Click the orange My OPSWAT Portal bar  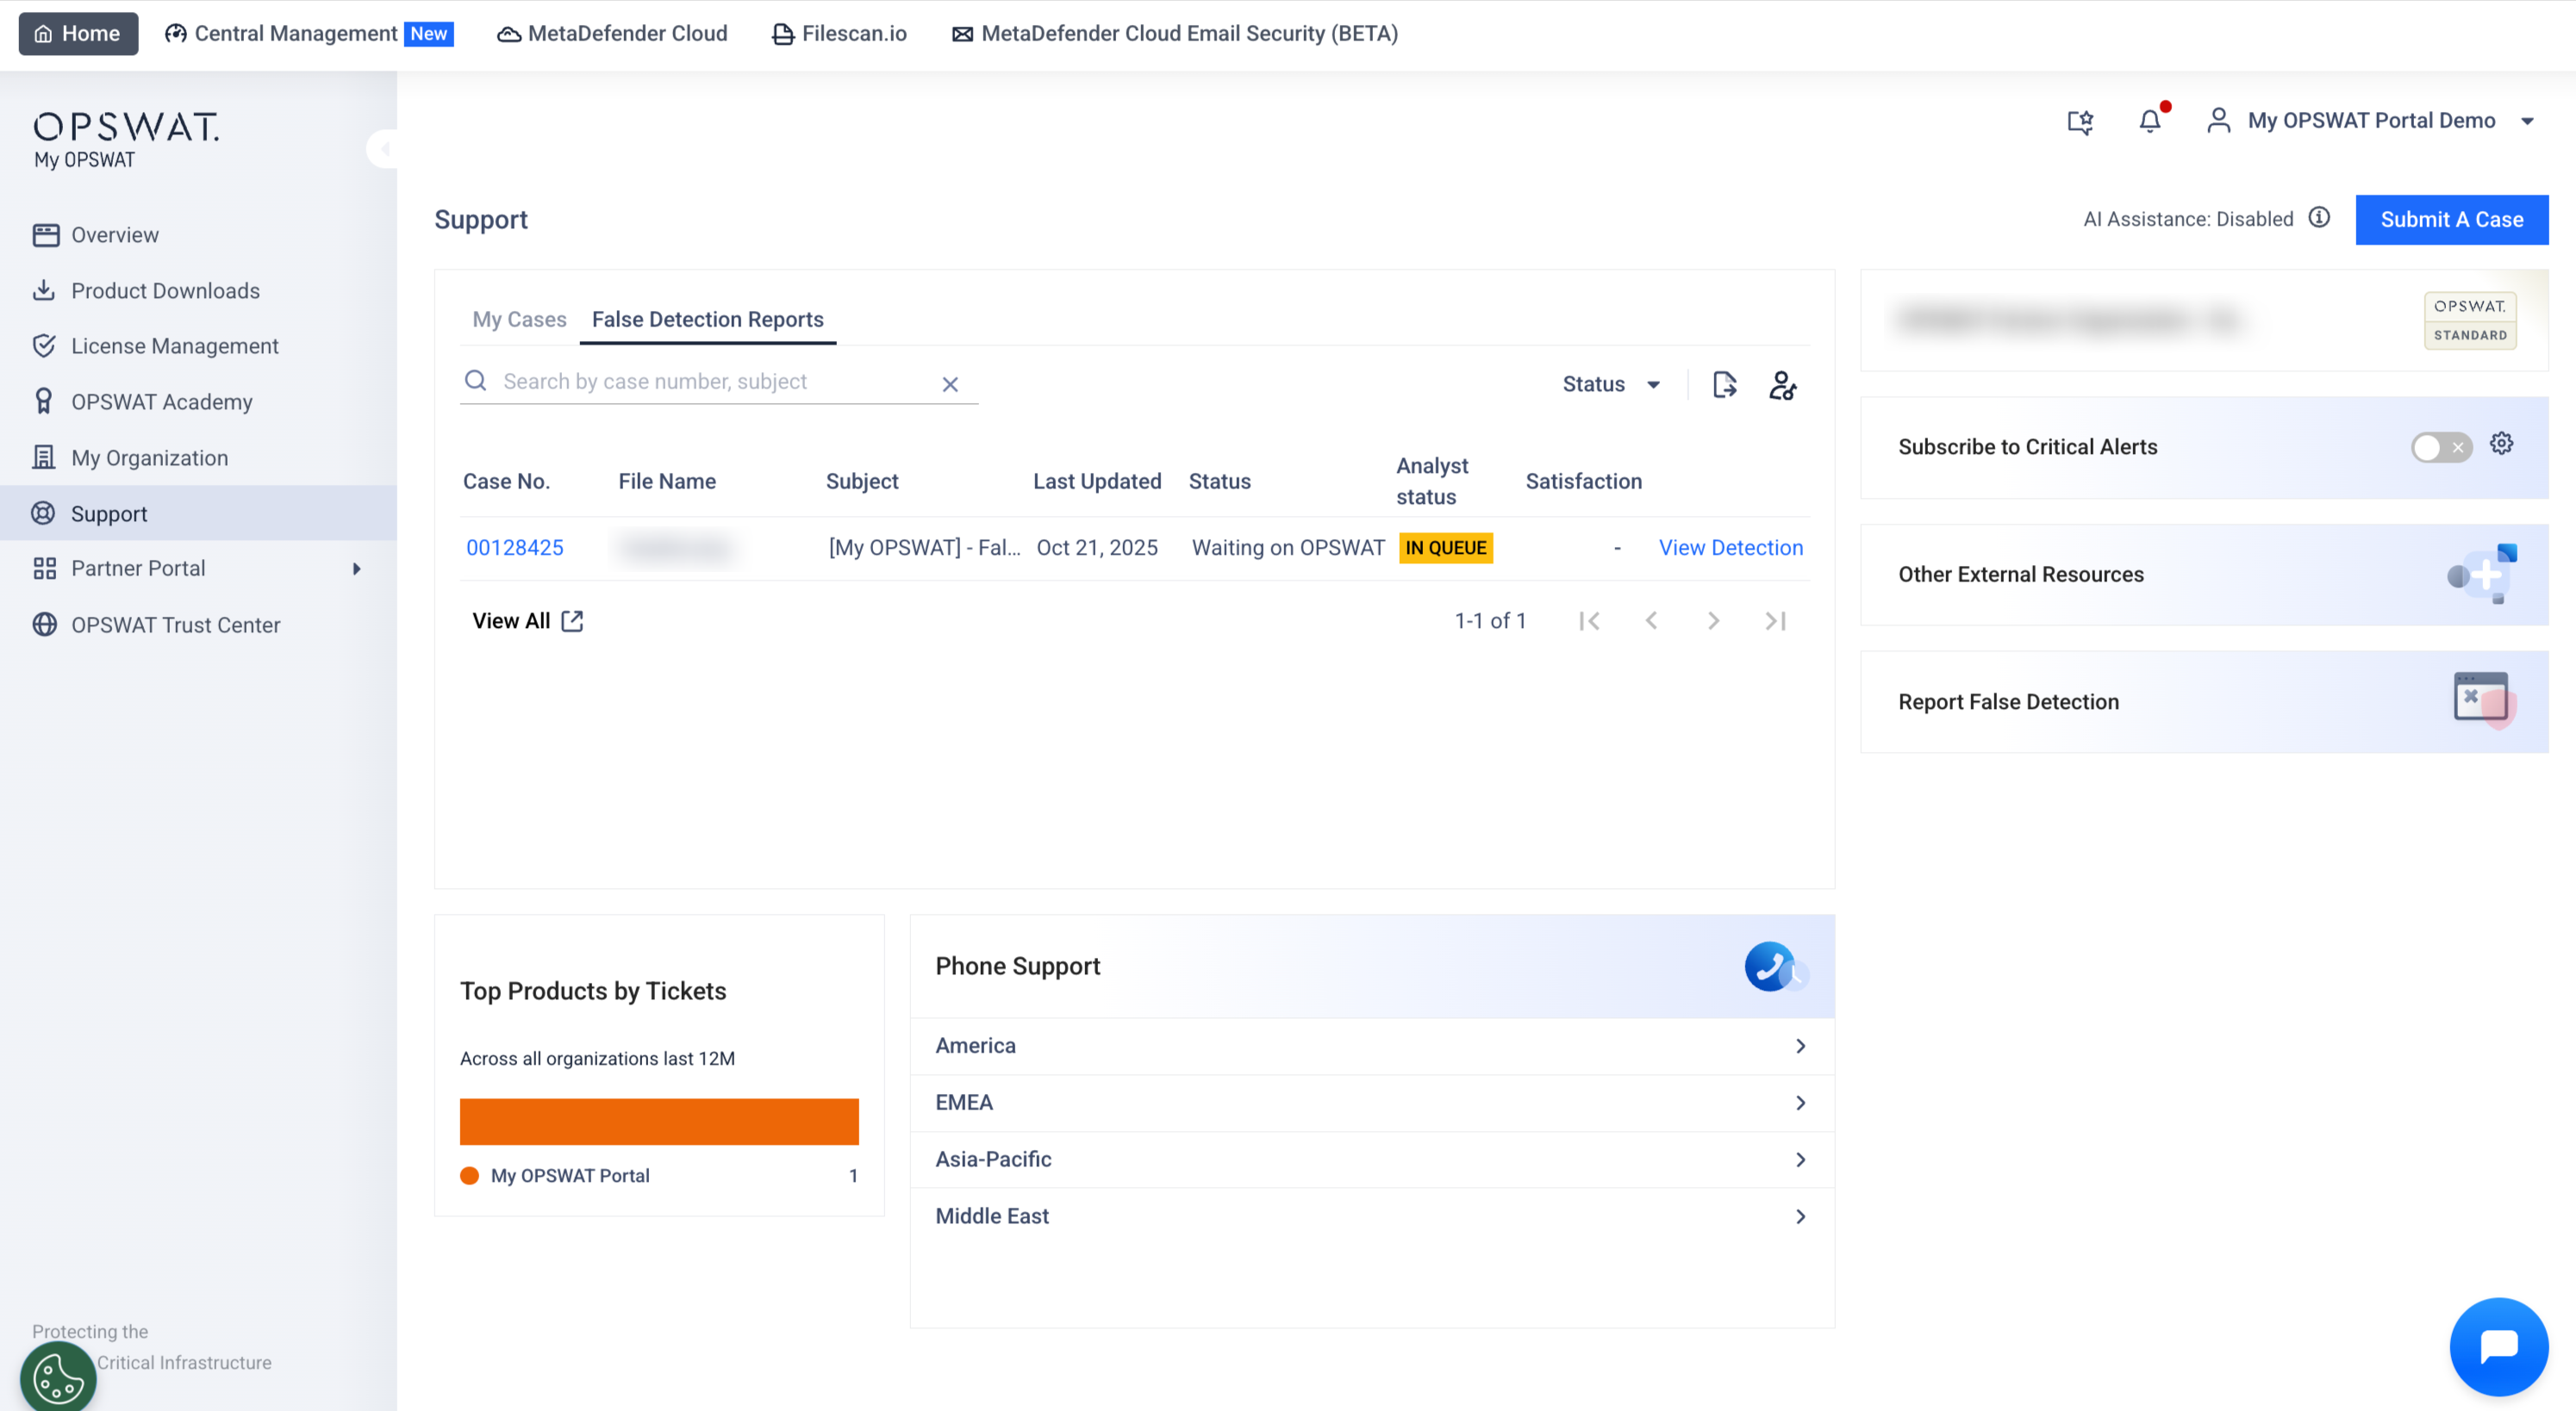(x=659, y=1122)
